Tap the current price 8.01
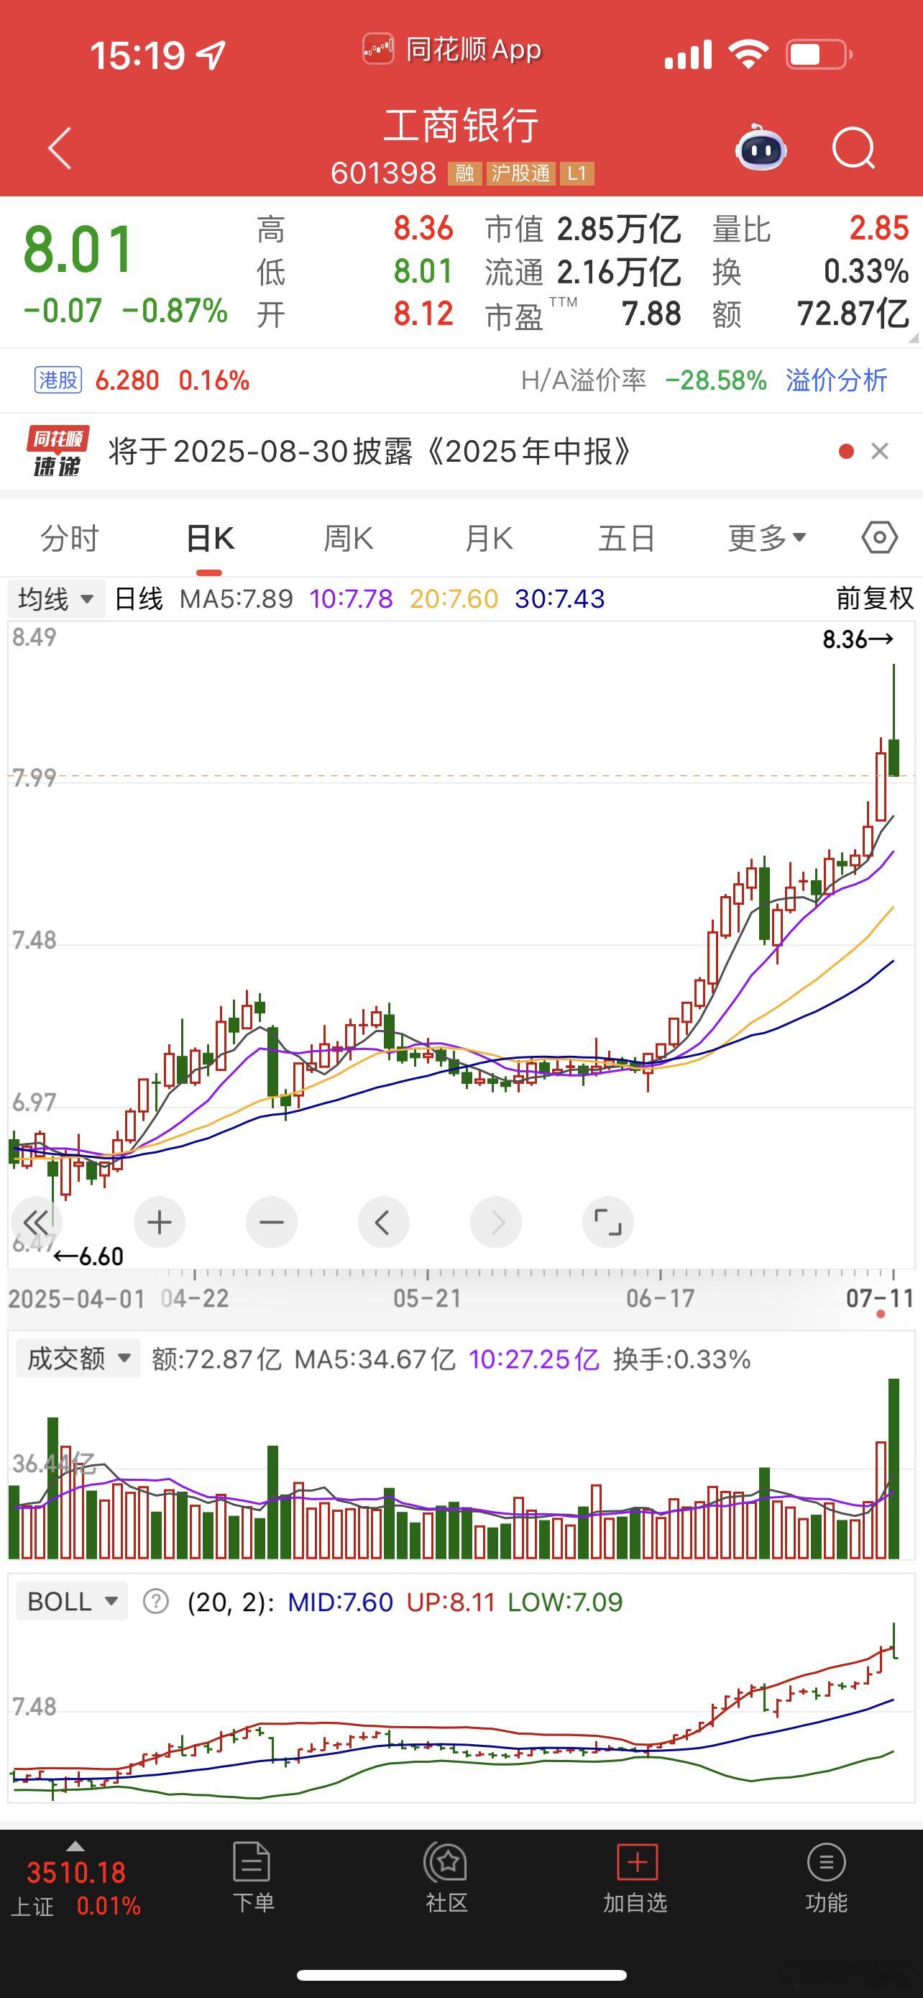This screenshot has height=1998, width=923. click(78, 250)
